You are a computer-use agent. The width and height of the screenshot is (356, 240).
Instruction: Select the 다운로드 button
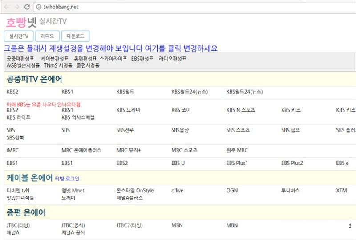click(75, 36)
